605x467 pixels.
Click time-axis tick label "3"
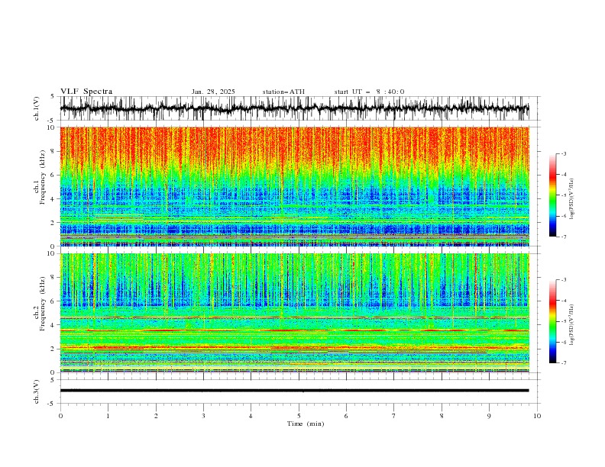pyautogui.click(x=203, y=416)
